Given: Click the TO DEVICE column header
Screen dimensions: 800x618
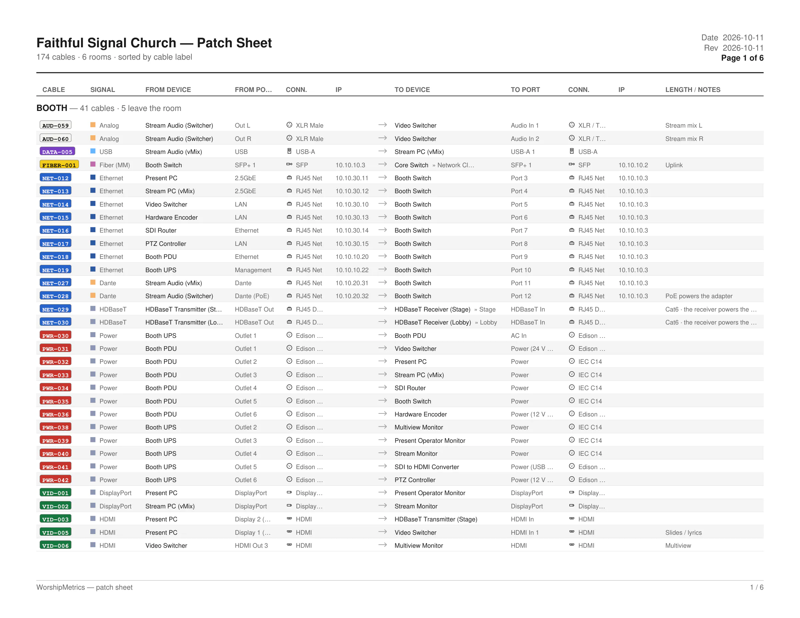Looking at the screenshot, I should 412,90.
